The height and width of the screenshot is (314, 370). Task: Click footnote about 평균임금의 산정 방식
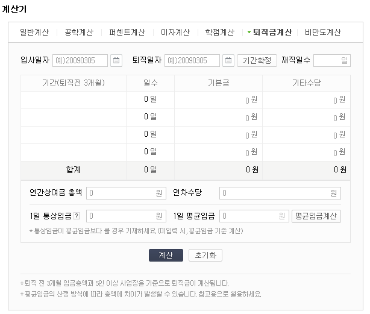point(141,294)
